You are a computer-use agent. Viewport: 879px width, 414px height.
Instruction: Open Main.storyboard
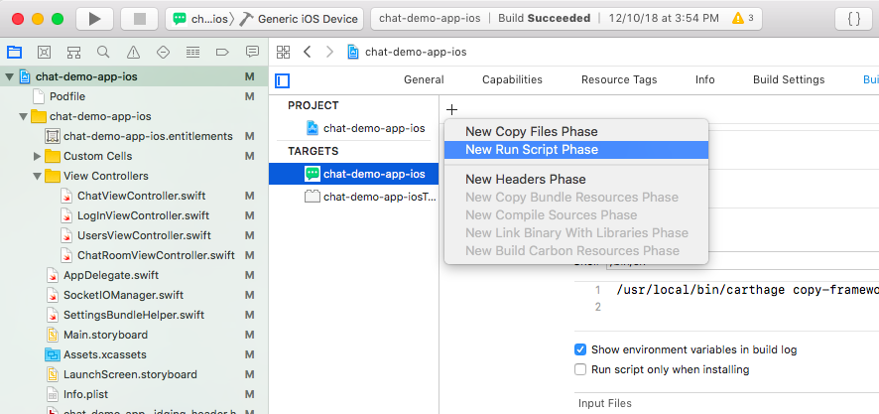105,335
